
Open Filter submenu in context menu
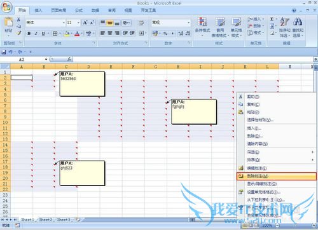point(277,152)
